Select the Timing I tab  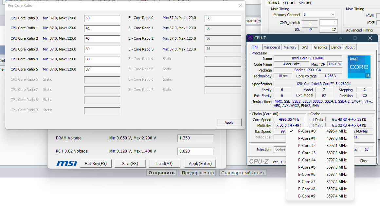pos(273,2)
